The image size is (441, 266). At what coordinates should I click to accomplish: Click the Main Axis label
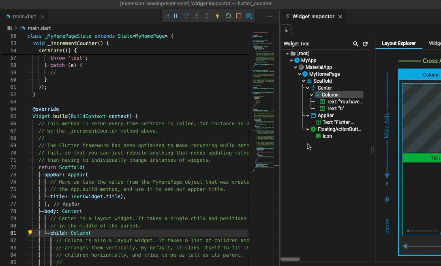pyautogui.click(x=387, y=126)
